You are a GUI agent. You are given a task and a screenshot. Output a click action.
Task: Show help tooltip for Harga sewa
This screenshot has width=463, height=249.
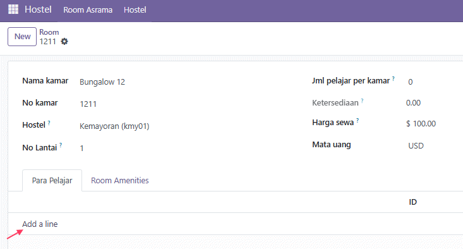click(358, 120)
